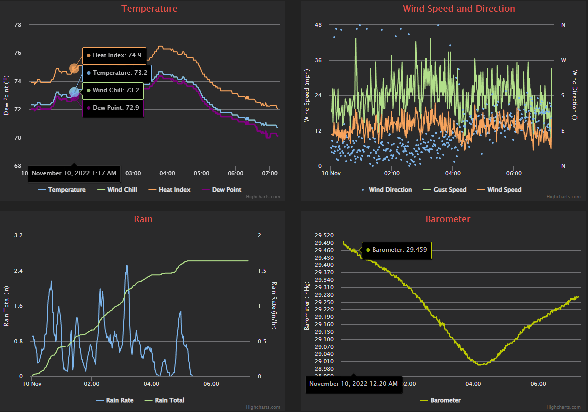Click the Rain Rate (in/hr) axis title
Viewport: 588px width, 412px height.
[274, 306]
